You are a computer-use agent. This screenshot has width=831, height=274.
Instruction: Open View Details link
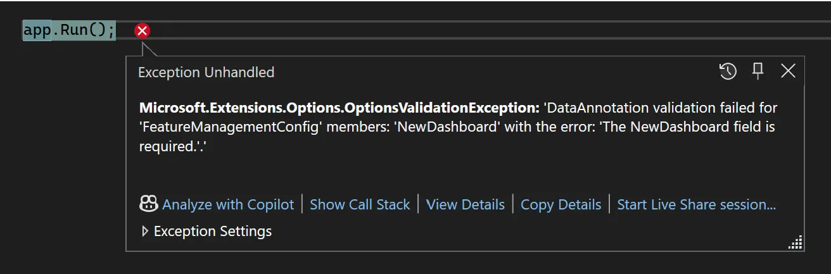click(466, 204)
